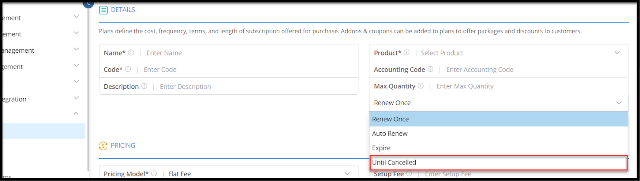Click the Accounting Code info icon
Screen dimensions: 640x181
[430, 69]
